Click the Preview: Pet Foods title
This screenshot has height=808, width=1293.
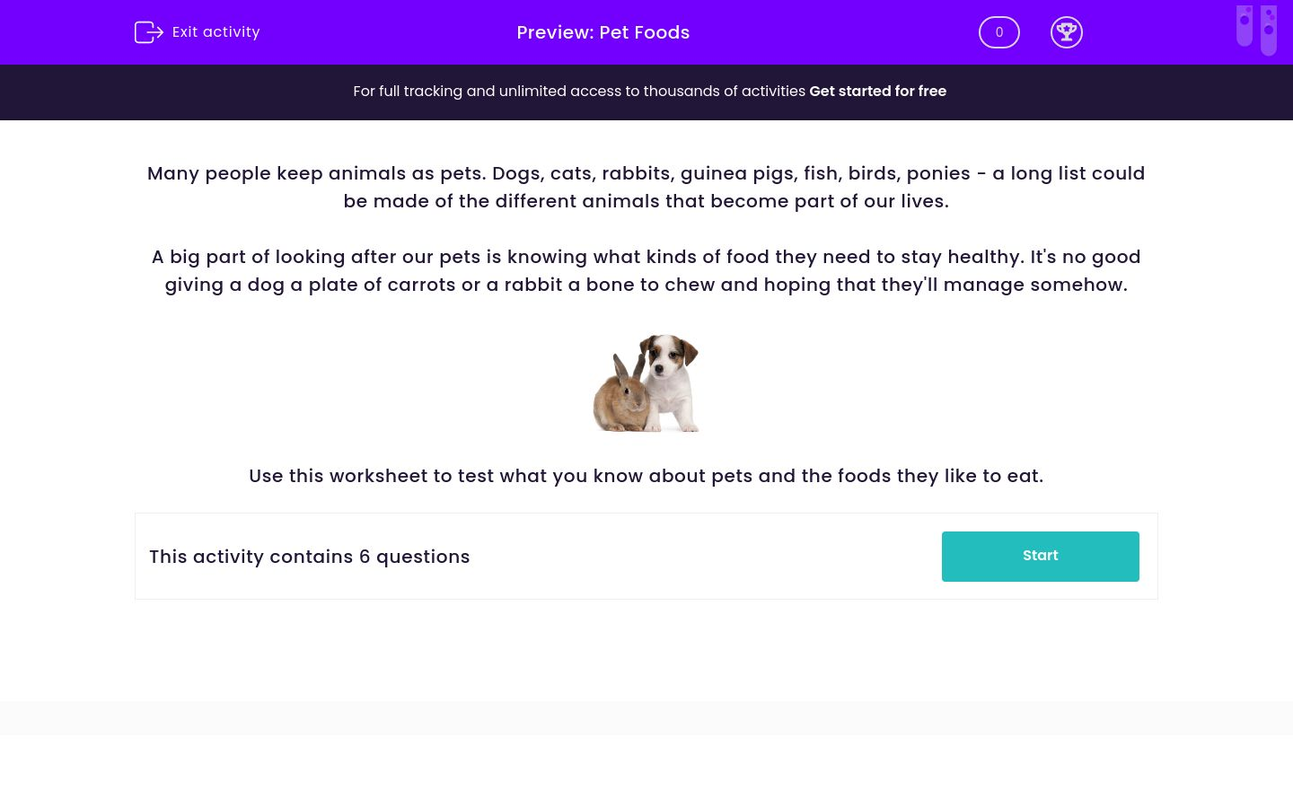pyautogui.click(x=603, y=32)
